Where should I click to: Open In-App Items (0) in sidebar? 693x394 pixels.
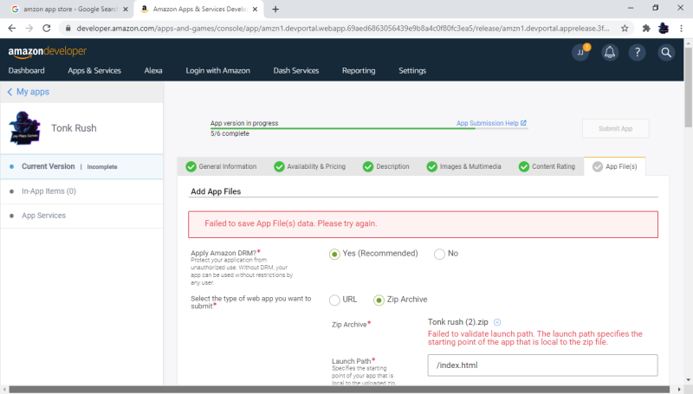pyautogui.click(x=81, y=191)
